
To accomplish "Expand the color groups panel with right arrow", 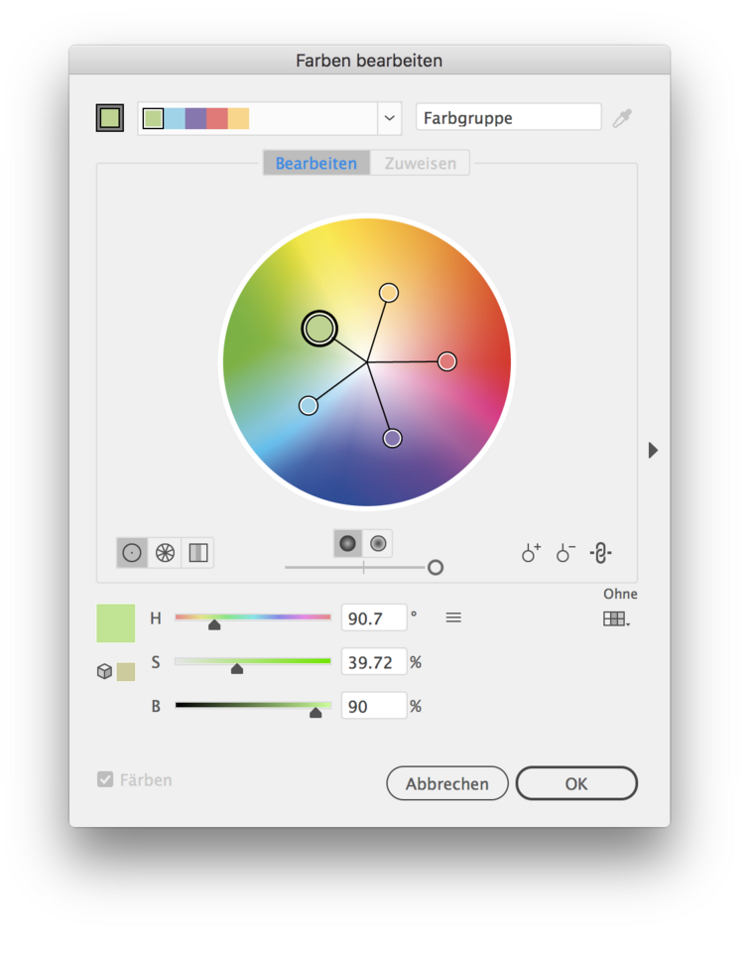I will click(653, 450).
